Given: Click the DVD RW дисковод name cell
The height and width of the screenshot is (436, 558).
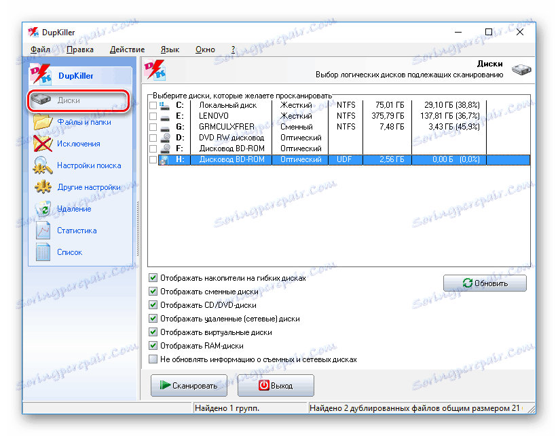Looking at the screenshot, I should tap(231, 138).
